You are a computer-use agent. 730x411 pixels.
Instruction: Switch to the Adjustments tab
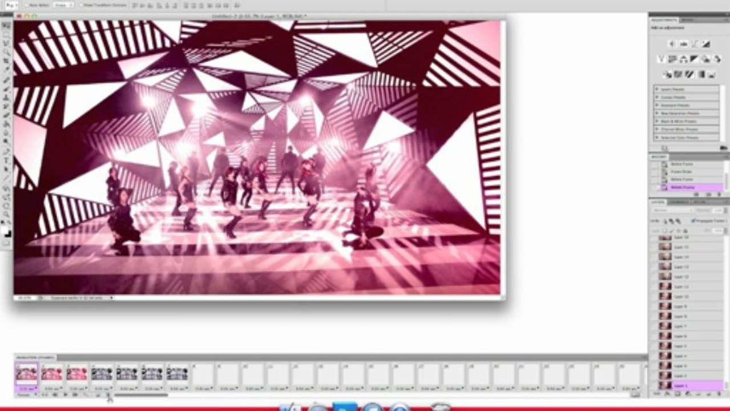tap(664, 20)
